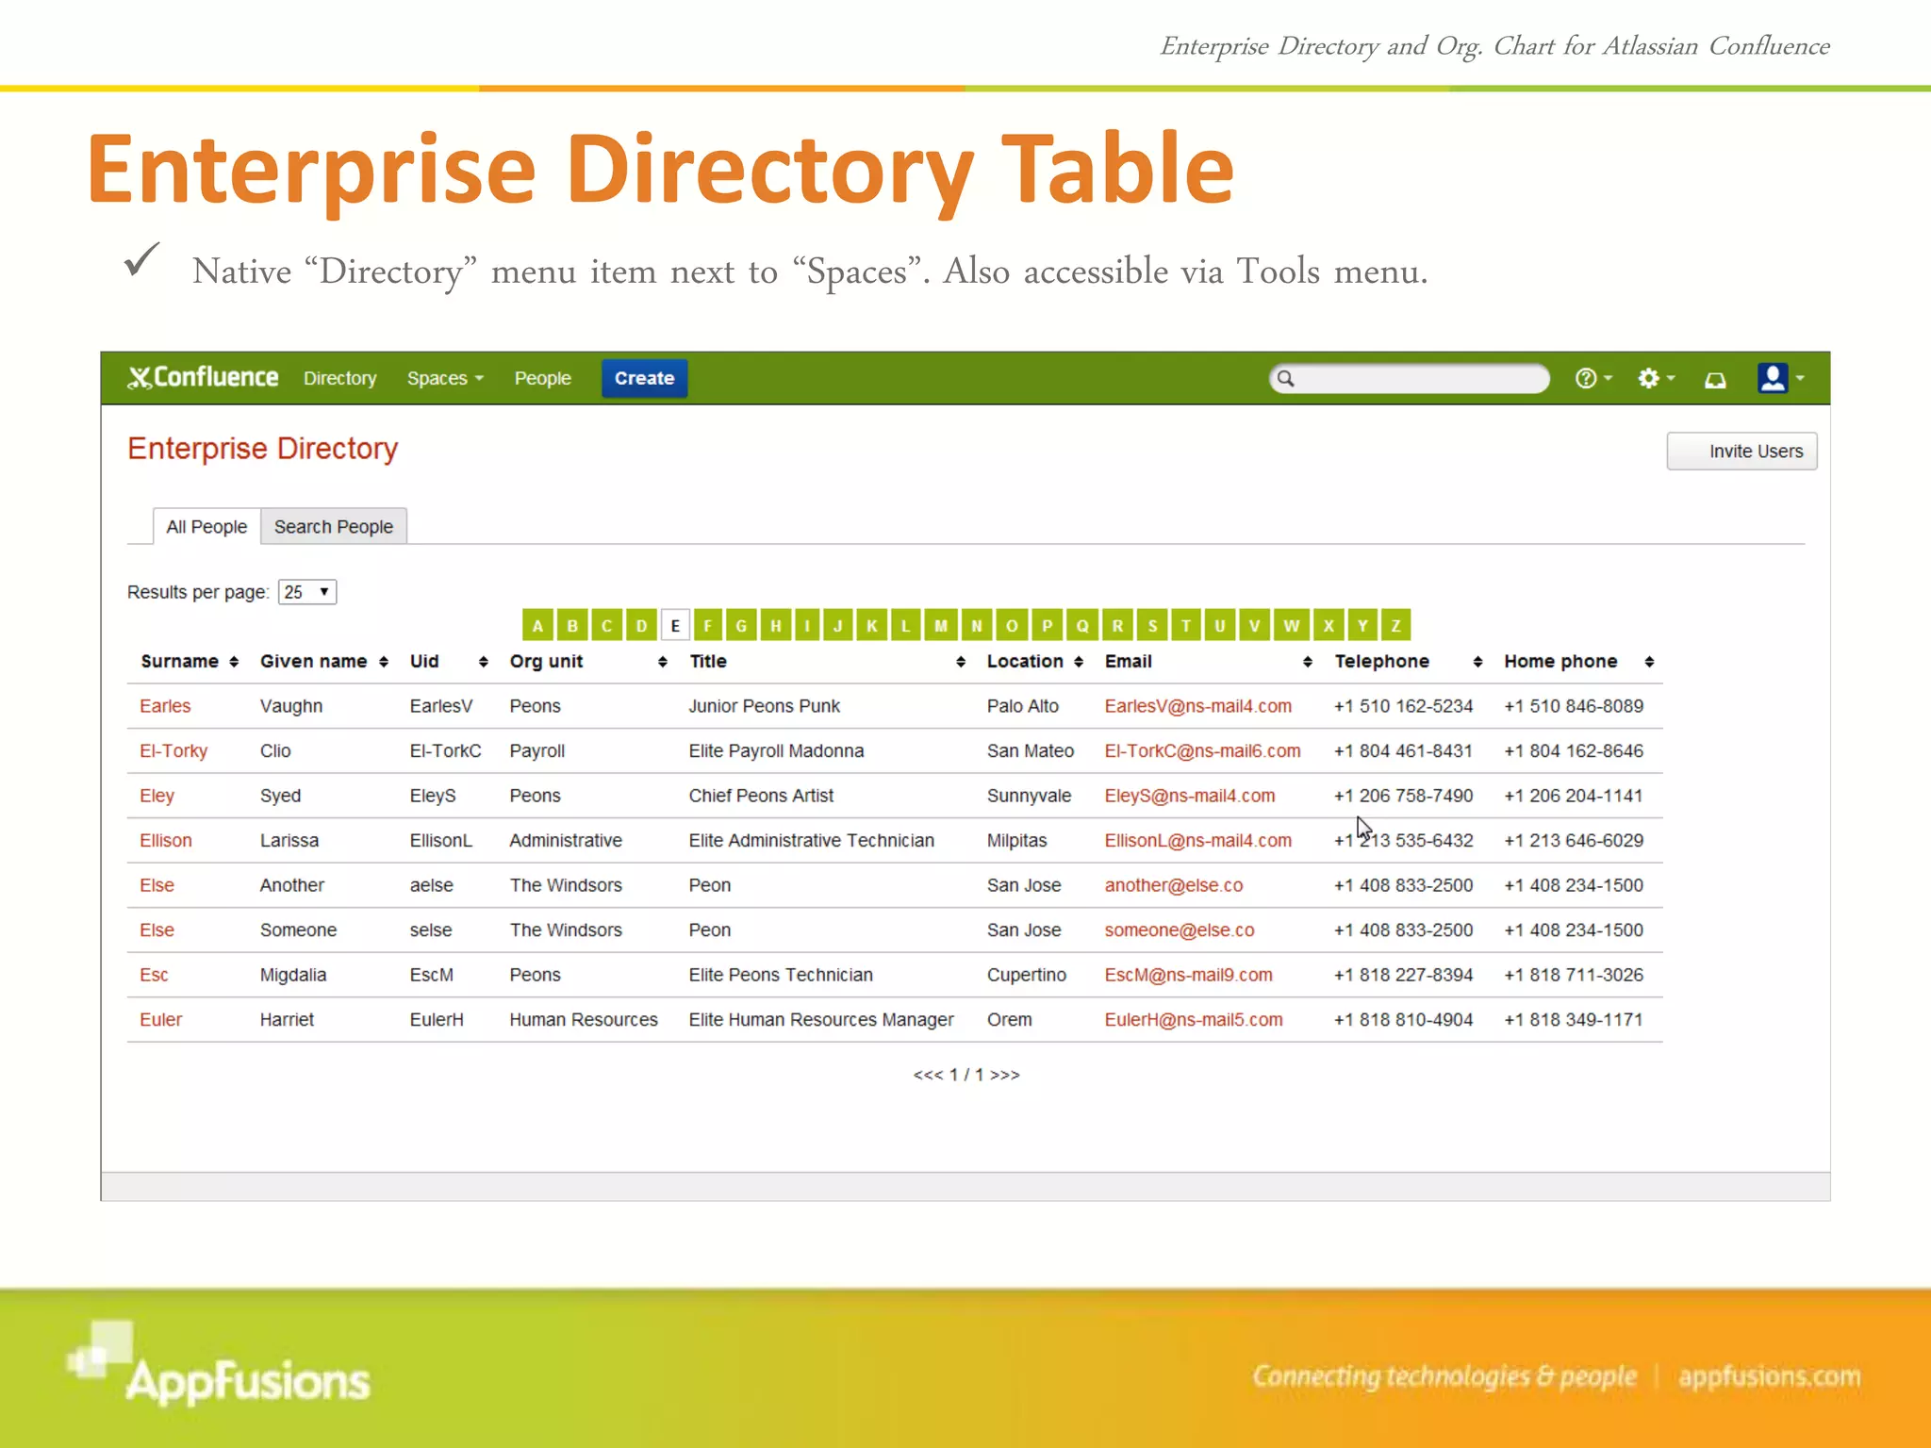Email EulerH@ns-mail5.com
The image size is (1931, 1448).
point(1194,1020)
